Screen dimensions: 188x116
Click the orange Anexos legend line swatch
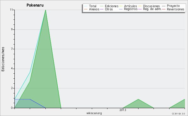click(86, 9)
